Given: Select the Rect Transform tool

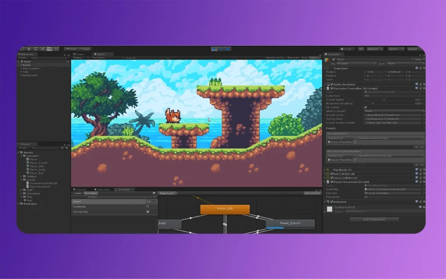Looking at the screenshot, I should [48, 49].
